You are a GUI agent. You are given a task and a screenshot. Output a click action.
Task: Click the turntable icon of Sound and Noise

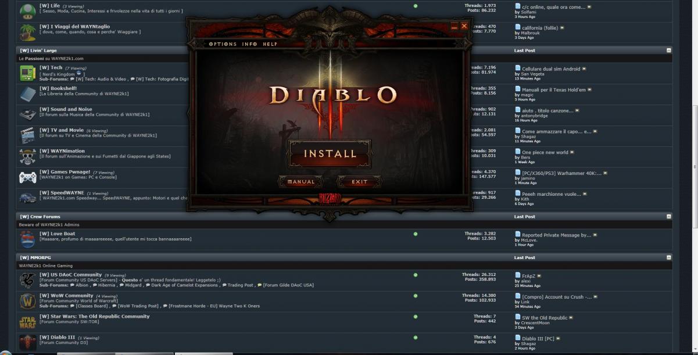click(27, 114)
